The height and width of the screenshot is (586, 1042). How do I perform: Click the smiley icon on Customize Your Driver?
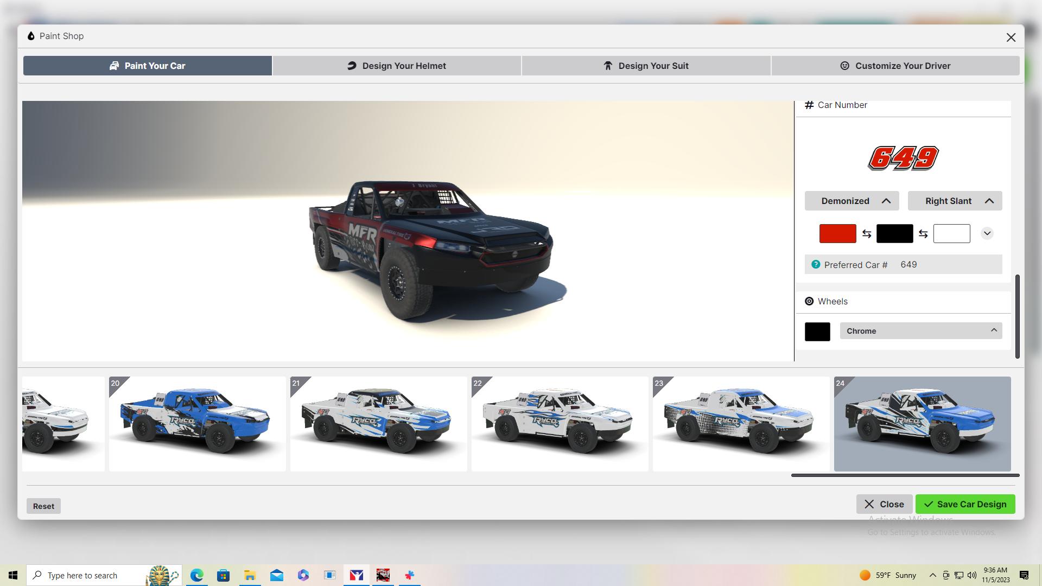(x=845, y=66)
